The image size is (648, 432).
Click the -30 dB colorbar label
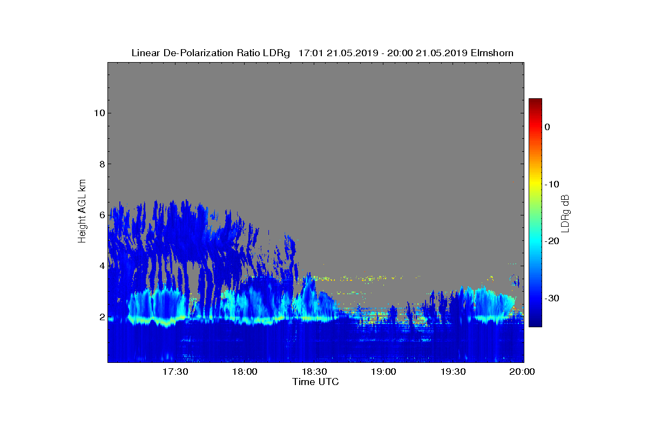pyautogui.click(x=551, y=298)
